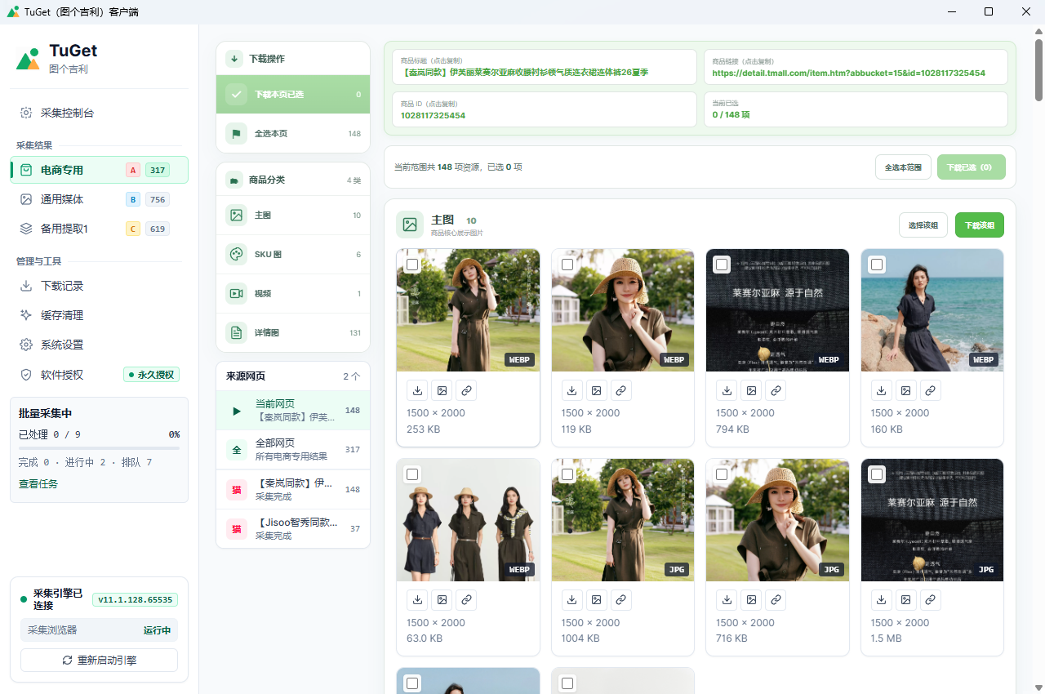Open 查看任务 link
This screenshot has width=1045, height=694.
(38, 483)
